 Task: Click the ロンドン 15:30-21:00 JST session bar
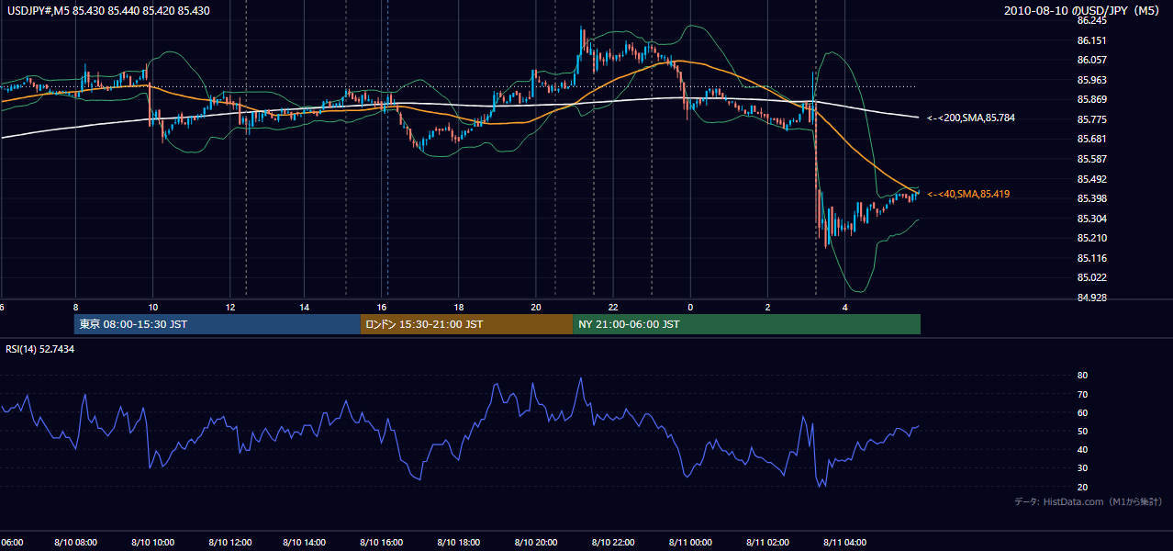[466, 324]
